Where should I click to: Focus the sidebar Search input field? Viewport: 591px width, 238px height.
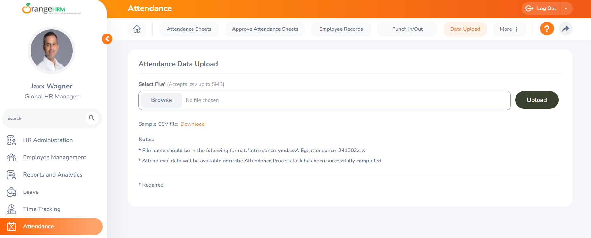[44, 119]
